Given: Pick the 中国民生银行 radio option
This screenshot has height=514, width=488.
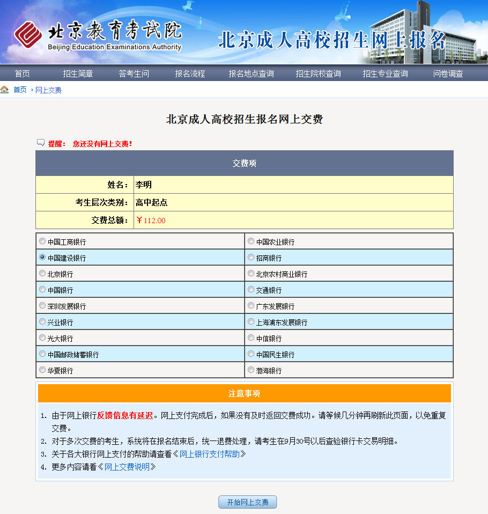Looking at the screenshot, I should [251, 354].
